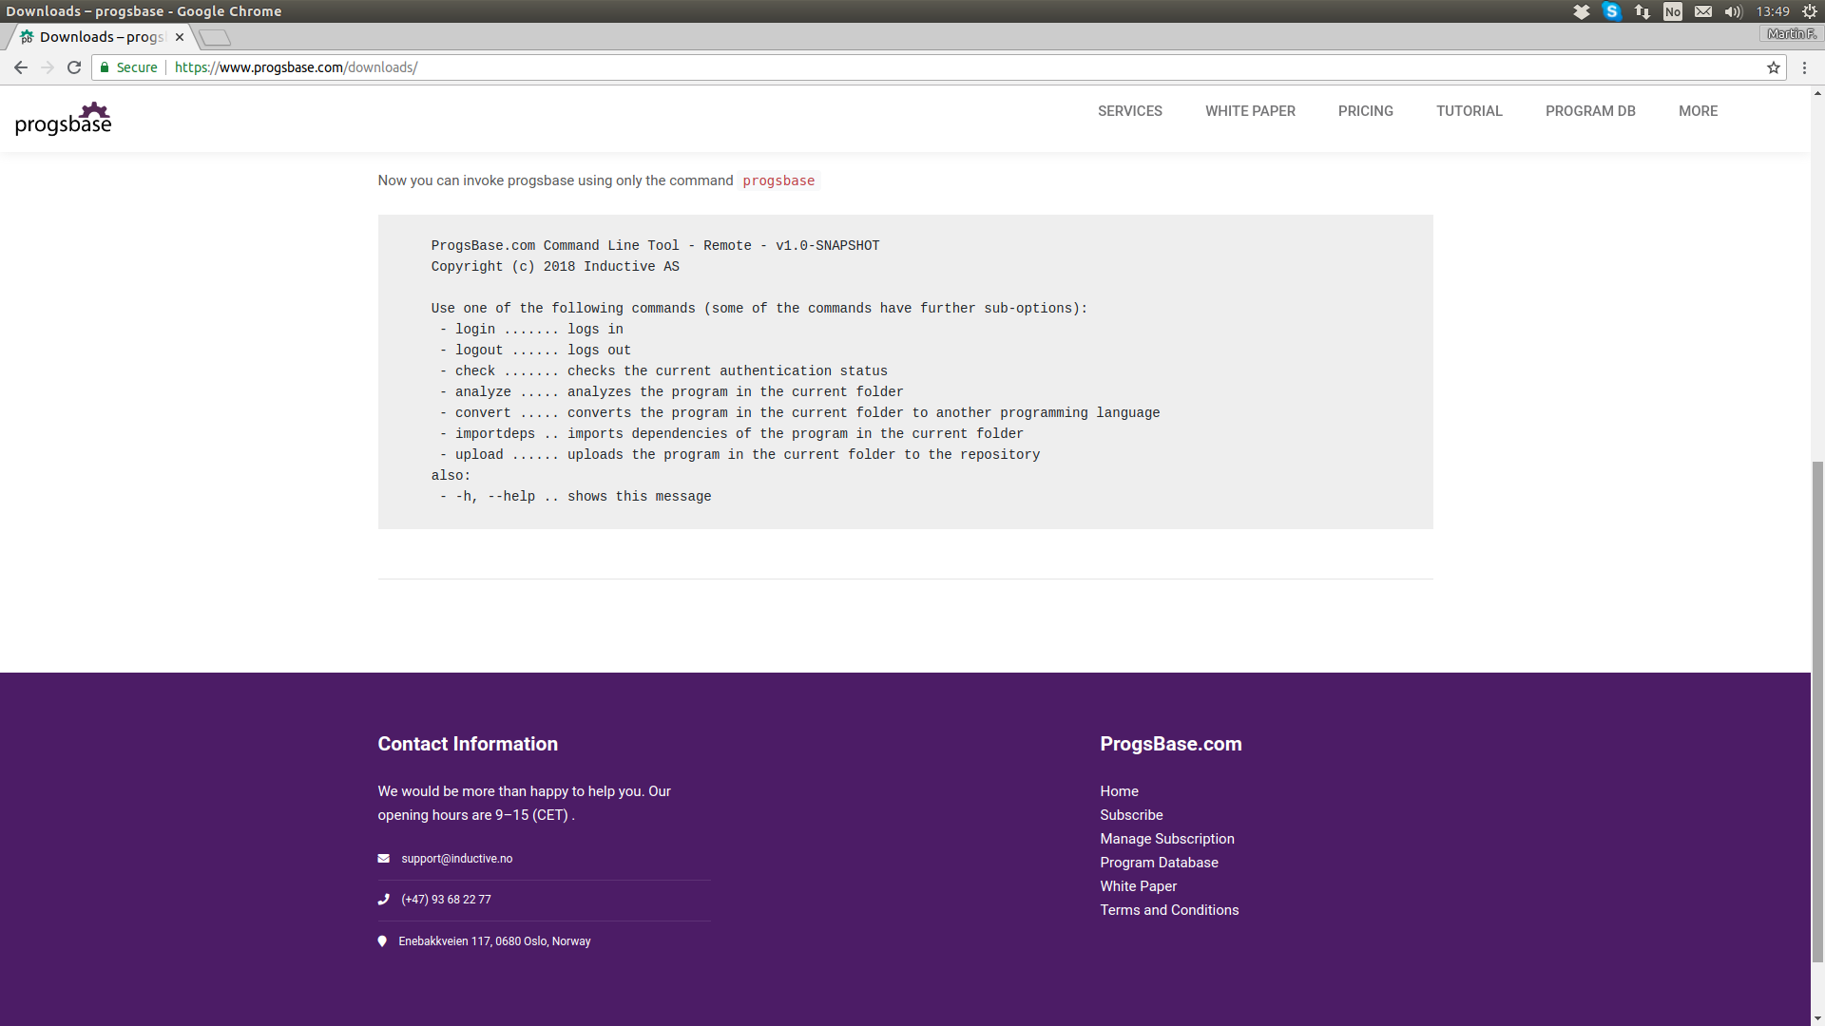Click the check command line in the code block
The image size is (1825, 1026).
coord(663,371)
